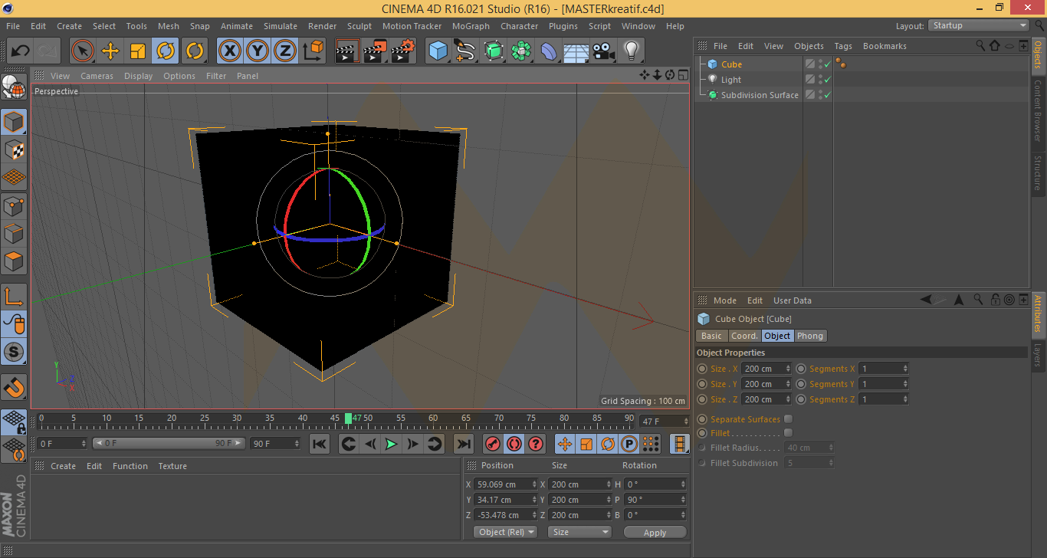Add a Cube primitive from toolbar

coord(438,51)
